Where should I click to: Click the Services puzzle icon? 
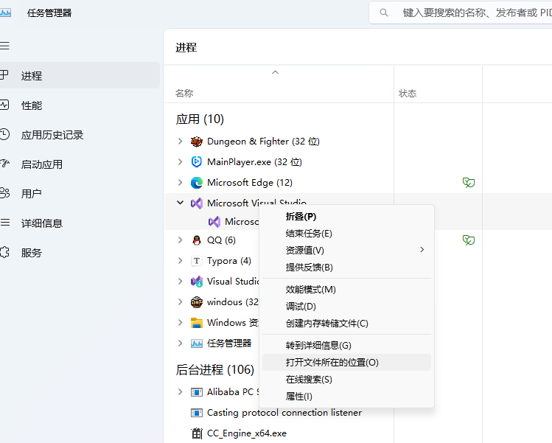point(4,252)
